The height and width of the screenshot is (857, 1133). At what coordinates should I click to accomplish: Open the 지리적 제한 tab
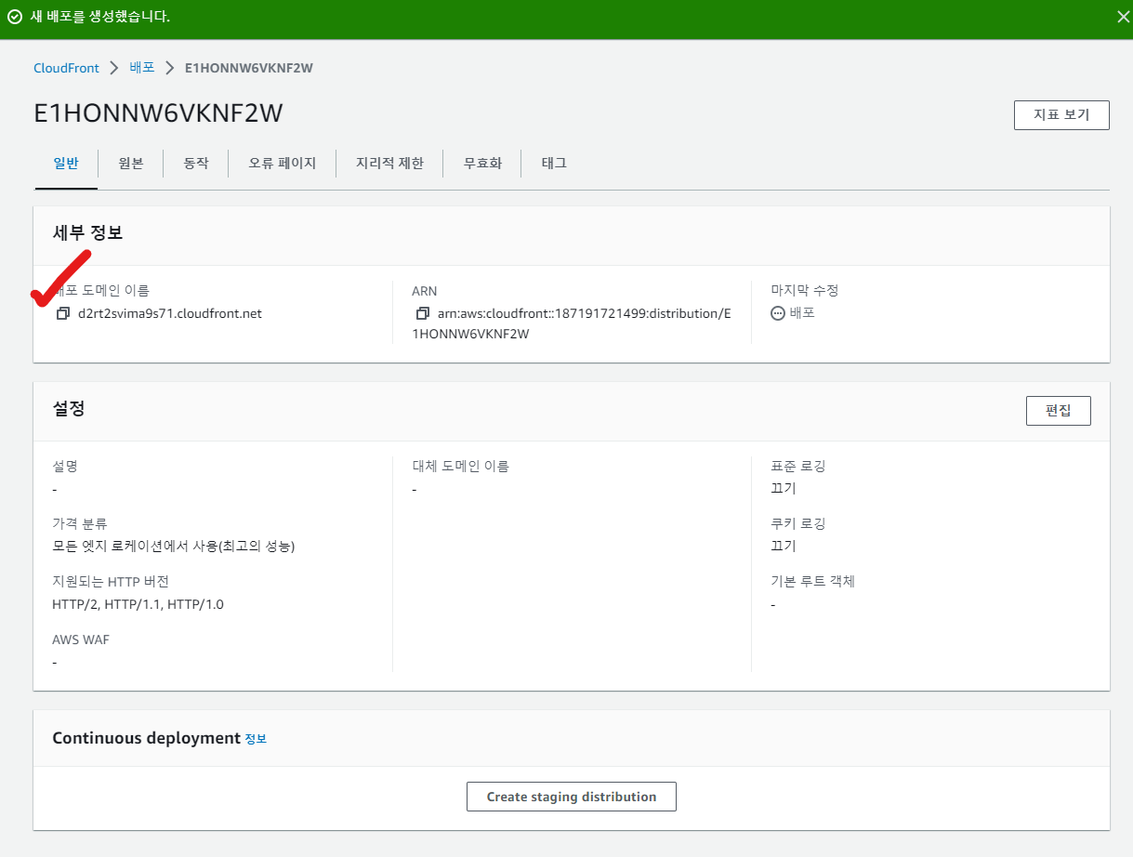point(389,164)
